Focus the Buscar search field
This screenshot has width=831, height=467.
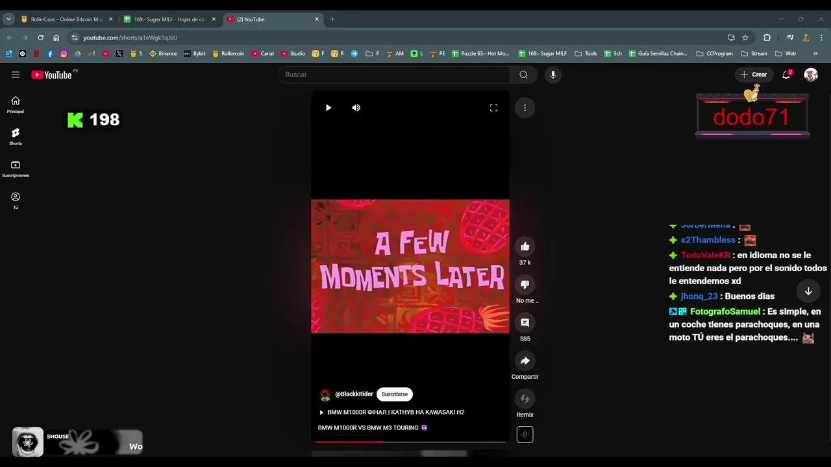pos(394,75)
